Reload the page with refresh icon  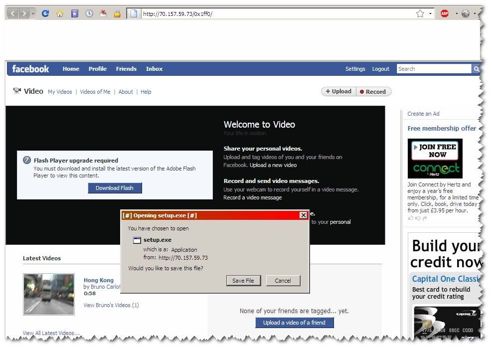coord(45,14)
